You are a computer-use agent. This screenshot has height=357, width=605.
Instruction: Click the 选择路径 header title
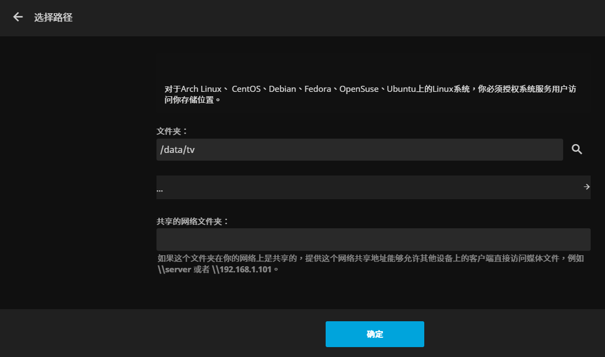53,18
